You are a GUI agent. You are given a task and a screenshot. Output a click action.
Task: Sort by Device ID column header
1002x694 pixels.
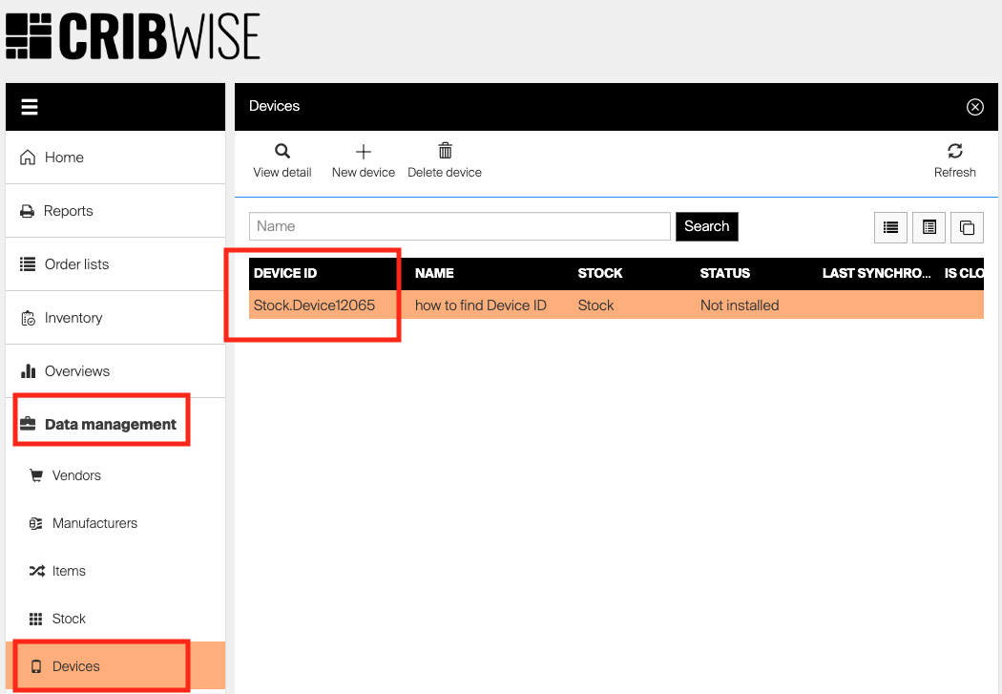285,273
